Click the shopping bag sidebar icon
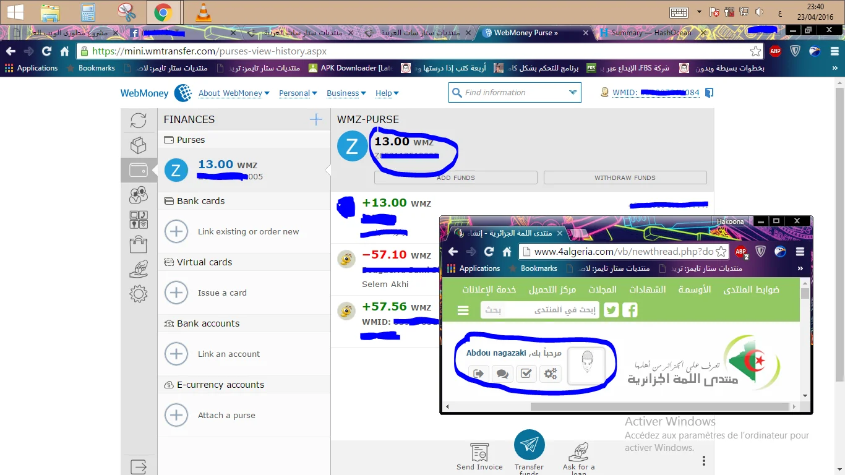This screenshot has width=845, height=475. [x=139, y=244]
